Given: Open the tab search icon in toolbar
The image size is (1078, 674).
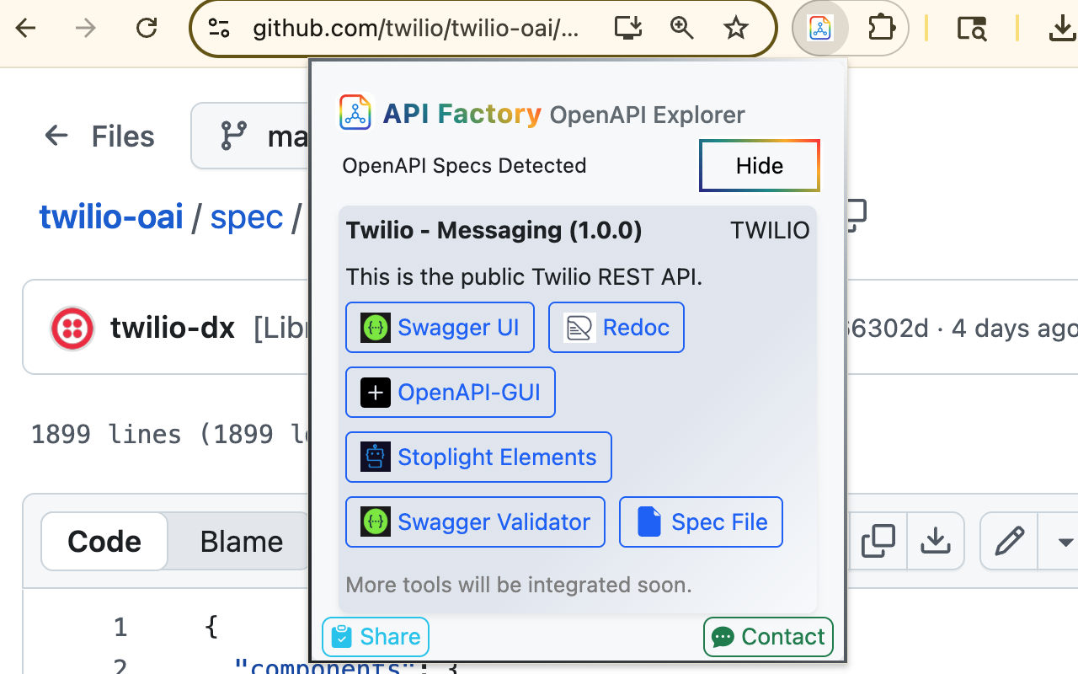Looking at the screenshot, I should click(x=972, y=29).
